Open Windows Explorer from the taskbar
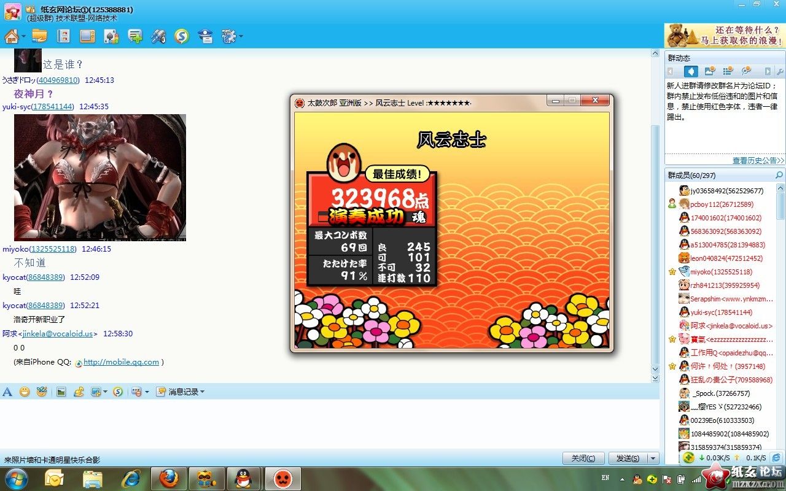786x491 pixels. tap(93, 479)
